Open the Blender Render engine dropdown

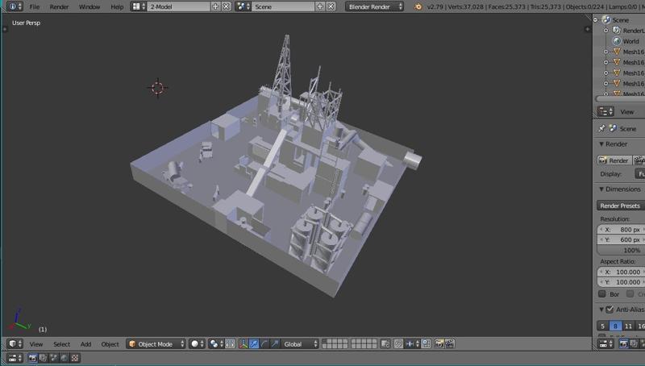[x=374, y=6]
